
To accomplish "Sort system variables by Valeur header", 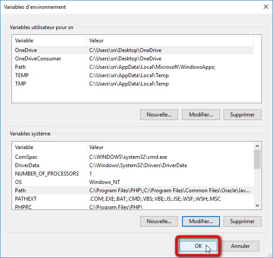I will point(170,147).
